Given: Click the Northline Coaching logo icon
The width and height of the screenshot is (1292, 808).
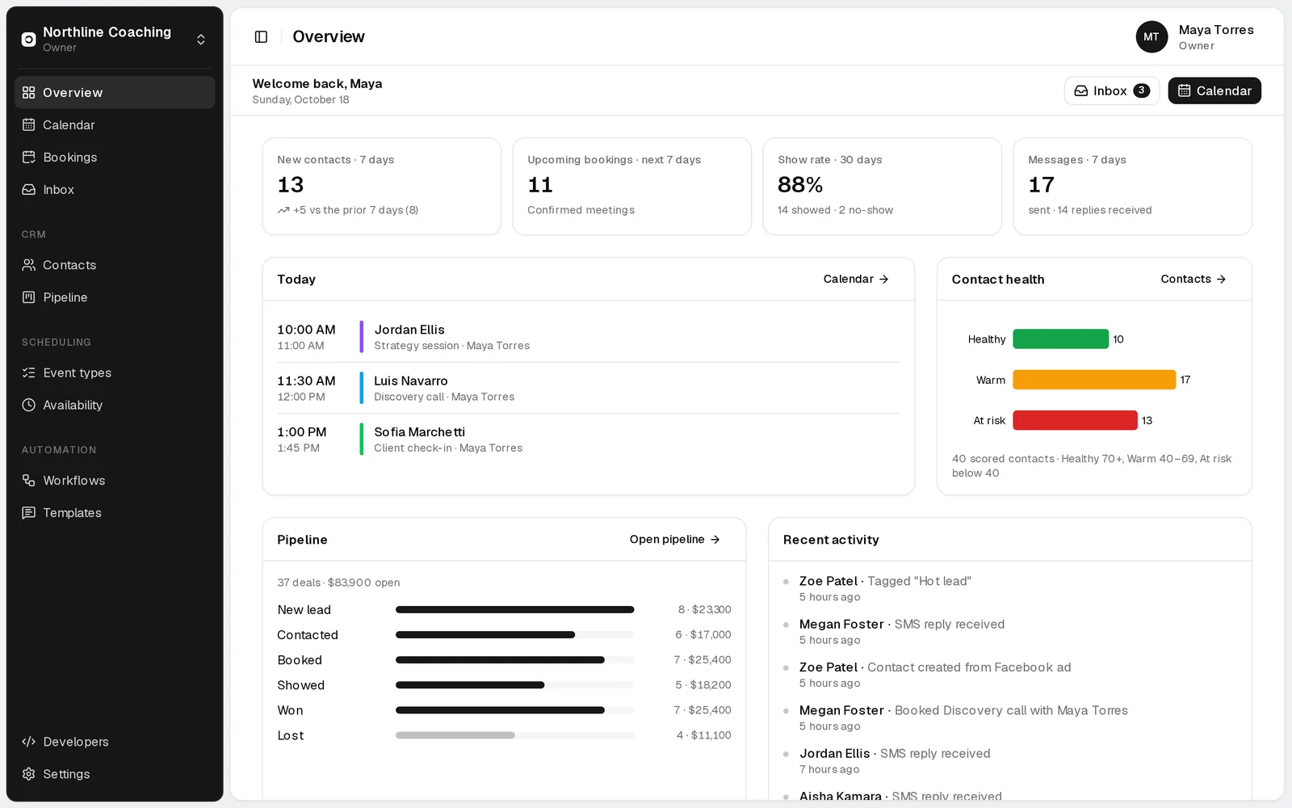Looking at the screenshot, I should [28, 40].
